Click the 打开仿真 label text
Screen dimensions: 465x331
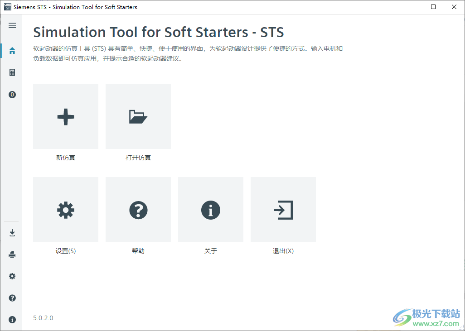coord(138,158)
